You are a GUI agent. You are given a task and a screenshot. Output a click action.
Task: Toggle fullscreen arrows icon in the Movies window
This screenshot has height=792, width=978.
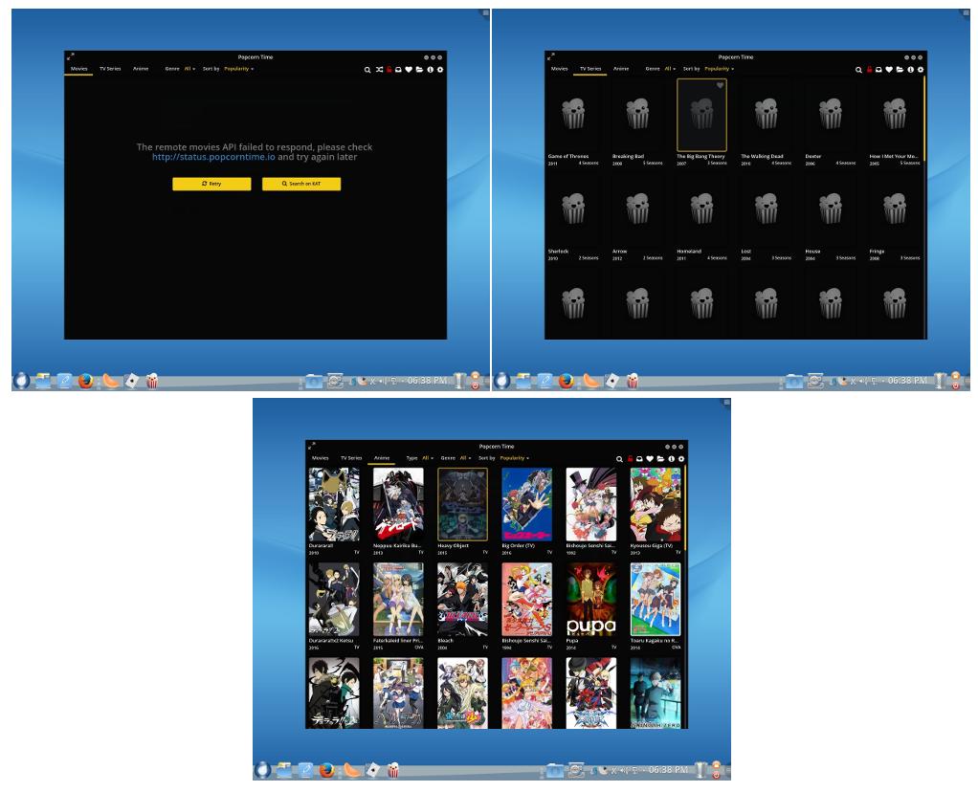tap(71, 56)
